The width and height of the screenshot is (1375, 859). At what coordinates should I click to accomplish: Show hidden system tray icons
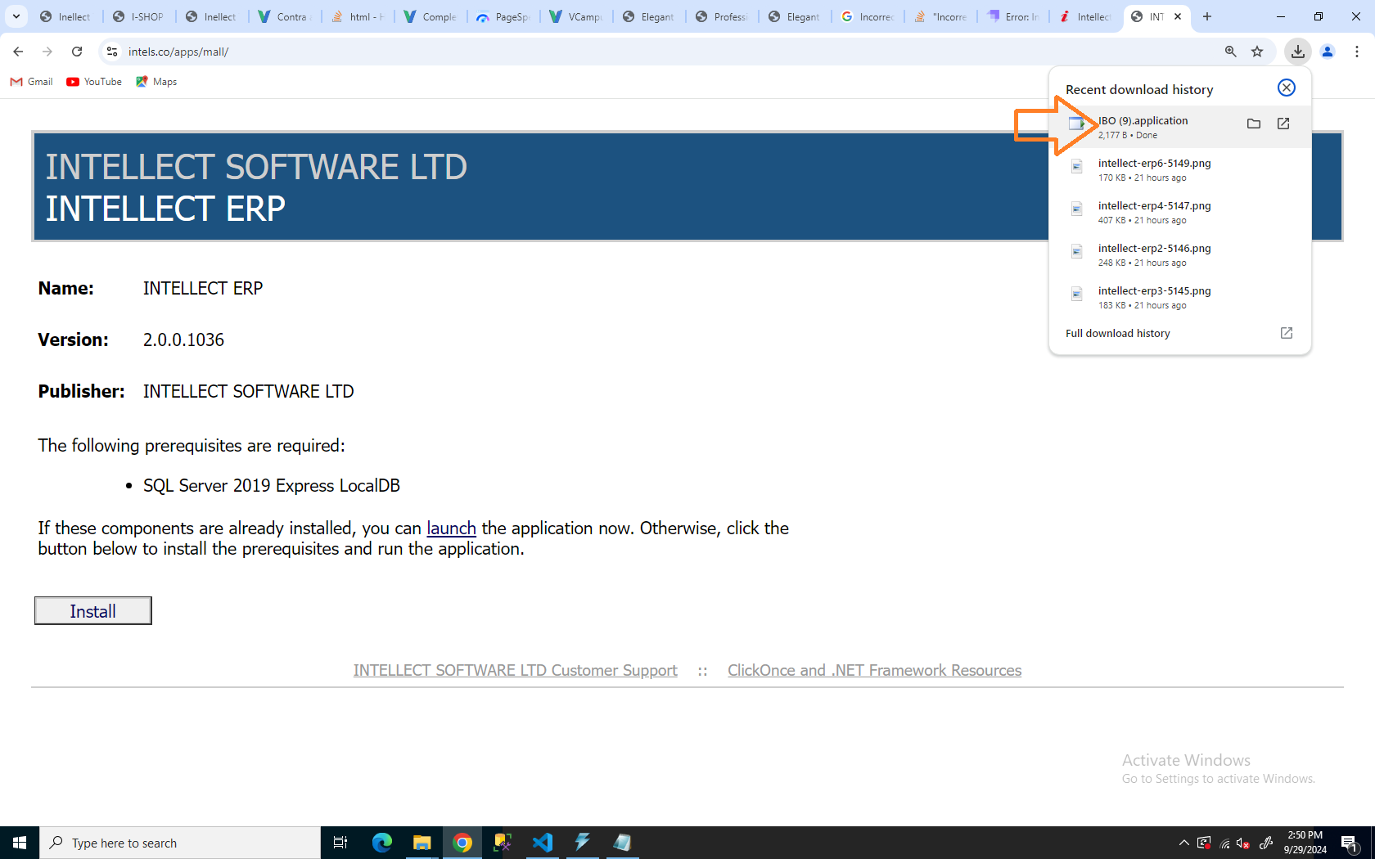[1183, 843]
